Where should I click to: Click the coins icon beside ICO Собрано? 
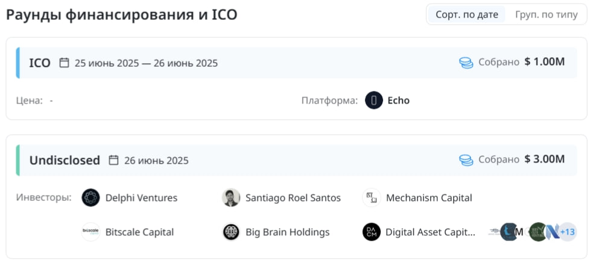(x=466, y=63)
